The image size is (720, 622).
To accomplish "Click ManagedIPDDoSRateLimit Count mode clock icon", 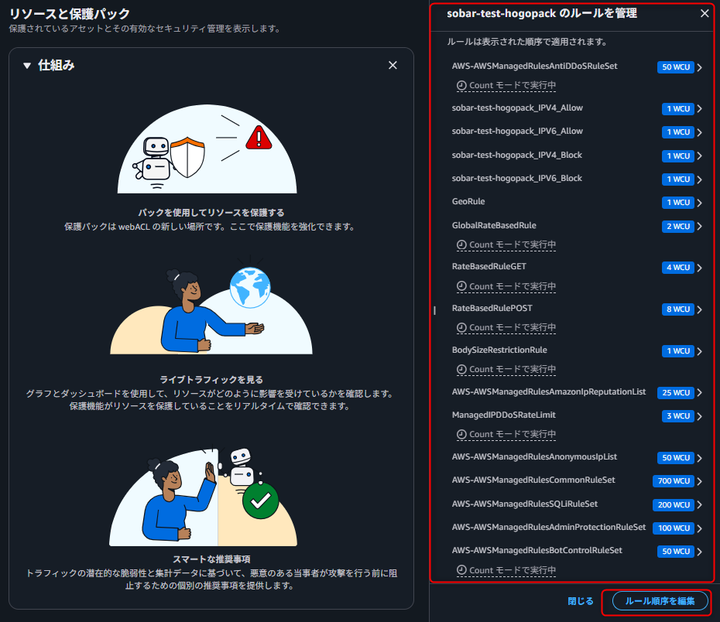I will coord(462,434).
